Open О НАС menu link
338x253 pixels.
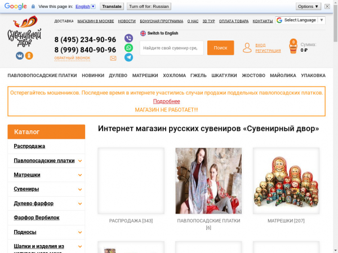pyautogui.click(x=193, y=21)
